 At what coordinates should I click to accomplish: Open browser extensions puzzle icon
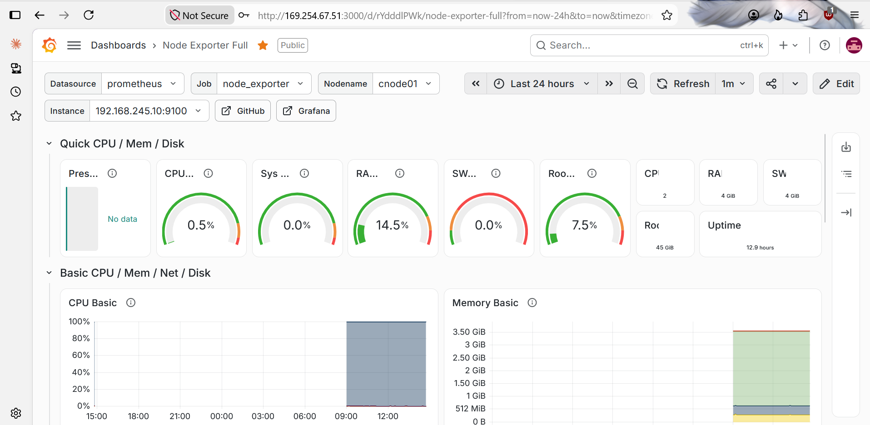(x=803, y=15)
